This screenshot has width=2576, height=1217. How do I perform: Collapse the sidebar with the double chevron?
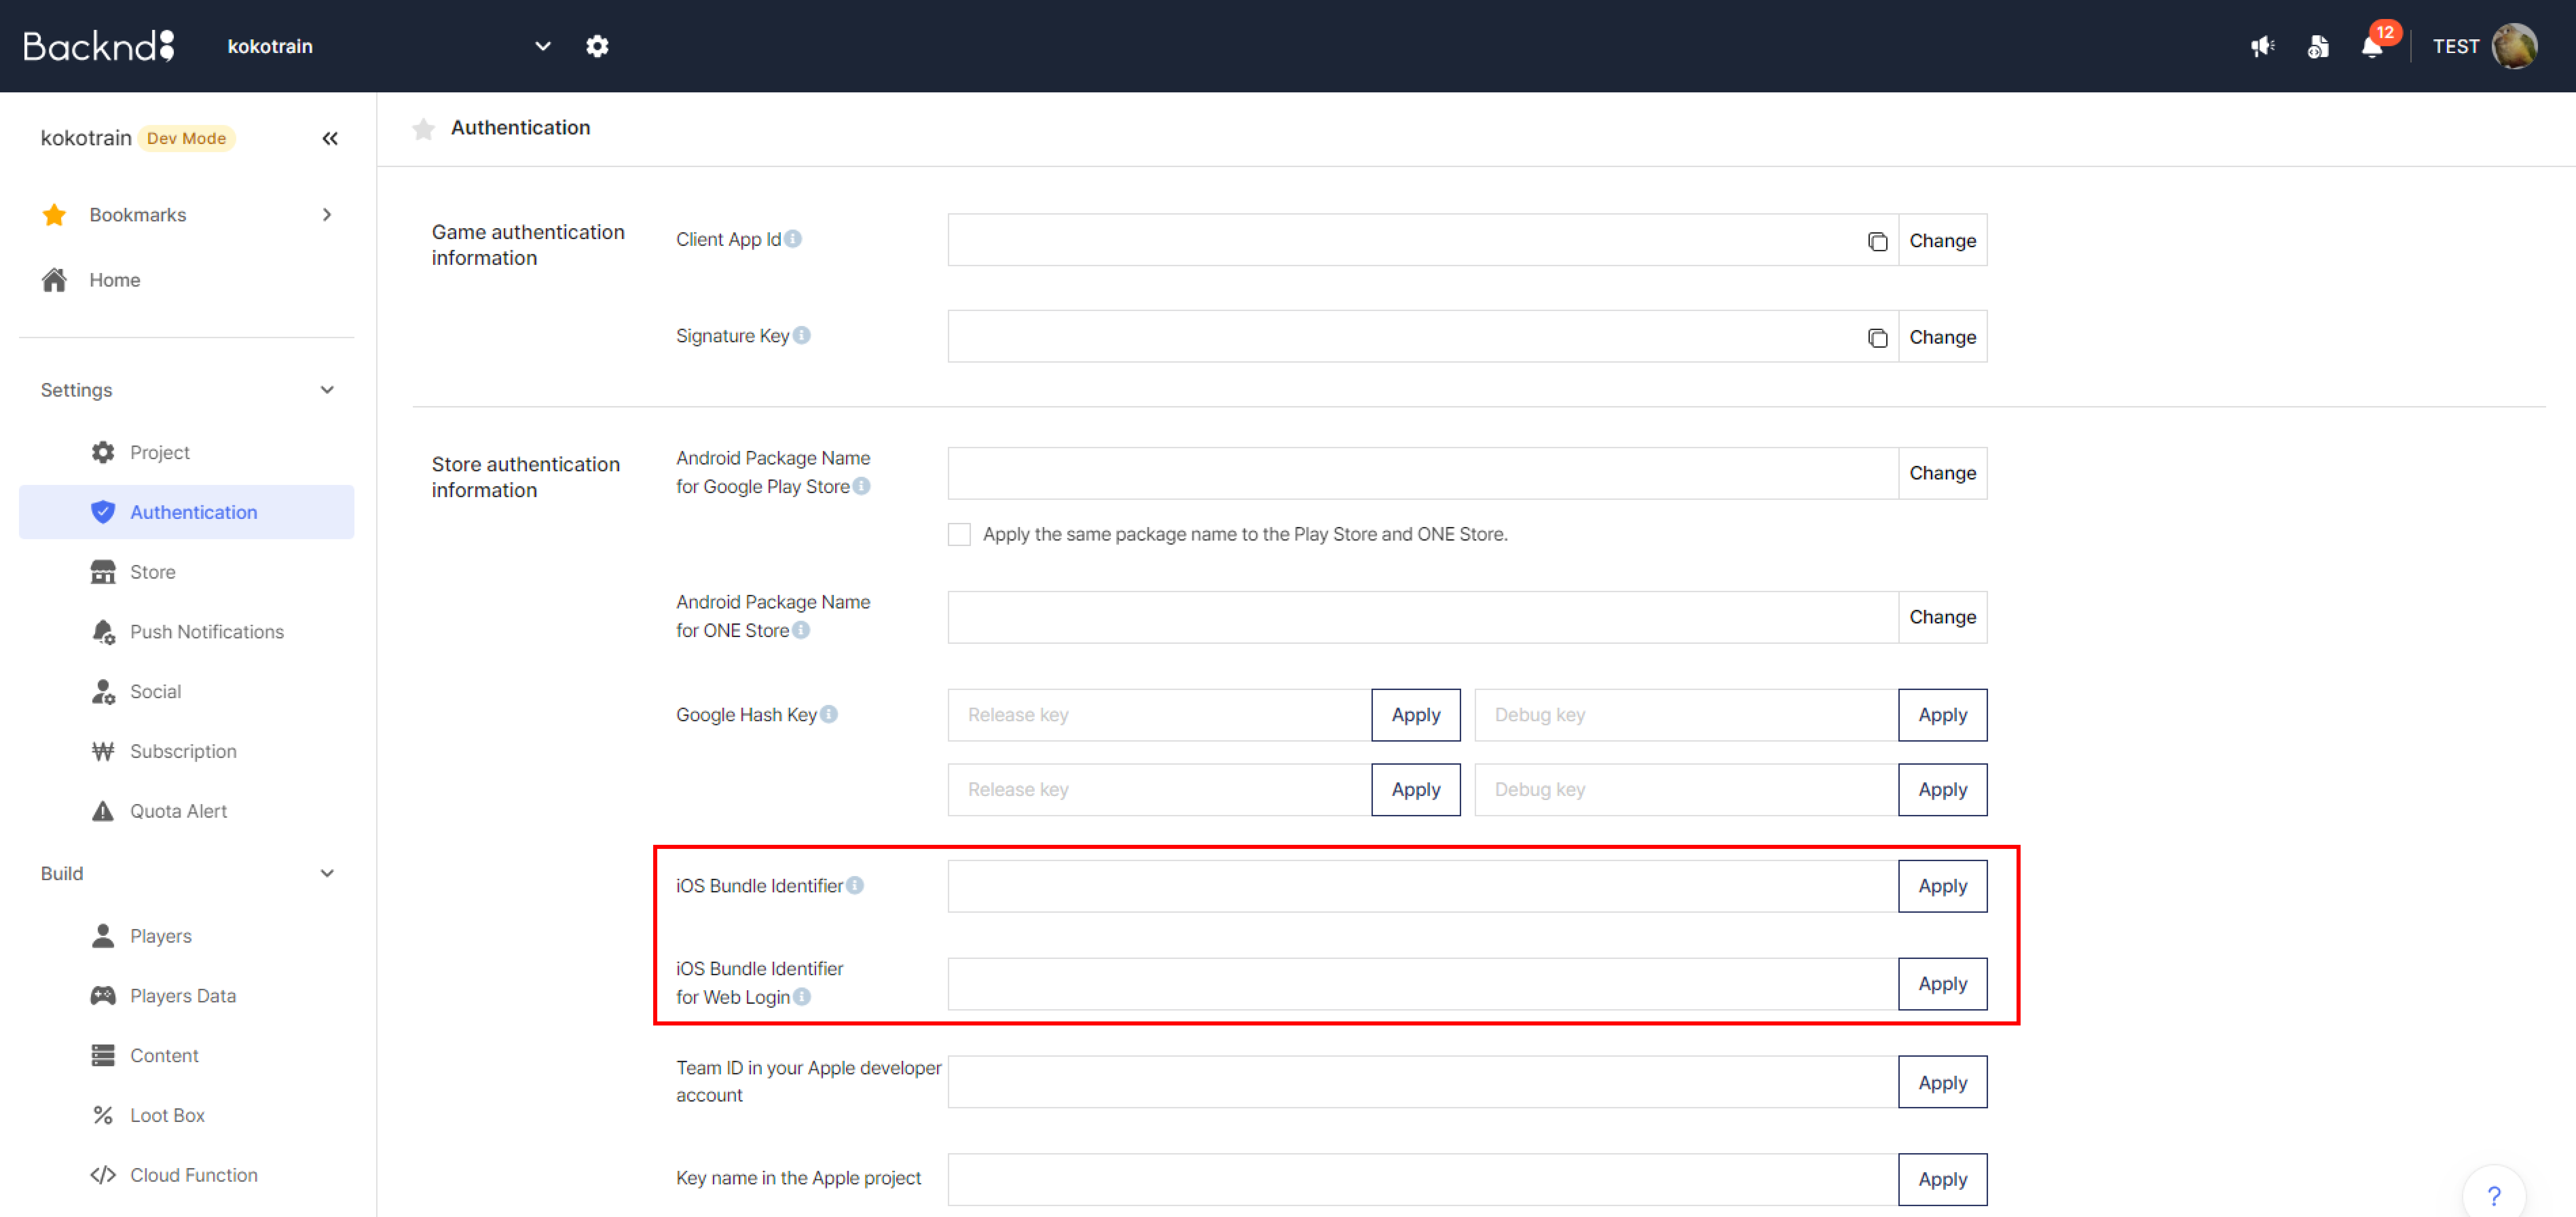coord(330,138)
